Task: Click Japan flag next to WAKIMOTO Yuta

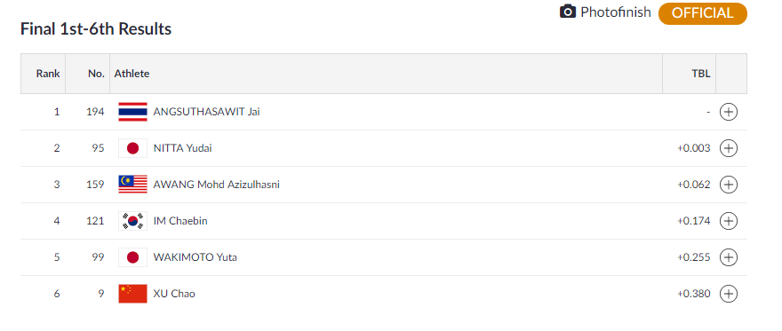Action: click(x=132, y=257)
